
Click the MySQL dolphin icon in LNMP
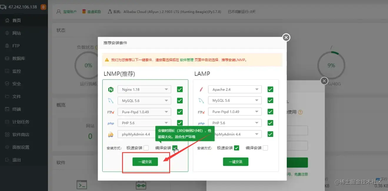(x=111, y=101)
